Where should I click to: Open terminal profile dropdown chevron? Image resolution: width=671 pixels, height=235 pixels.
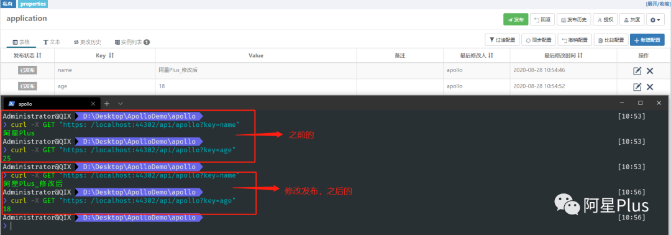point(121,104)
